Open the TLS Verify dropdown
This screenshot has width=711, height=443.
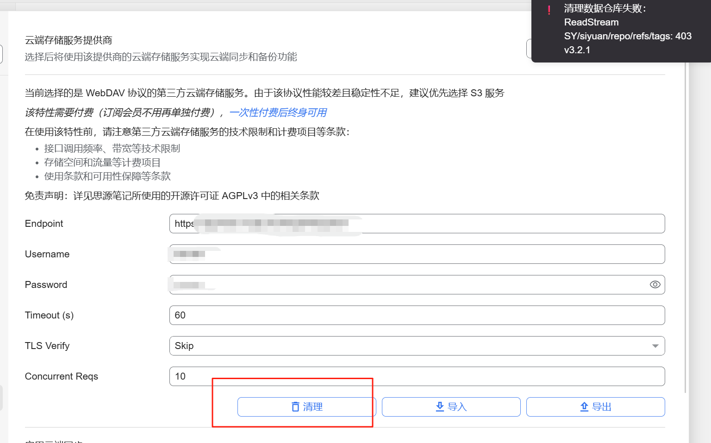pyautogui.click(x=417, y=346)
